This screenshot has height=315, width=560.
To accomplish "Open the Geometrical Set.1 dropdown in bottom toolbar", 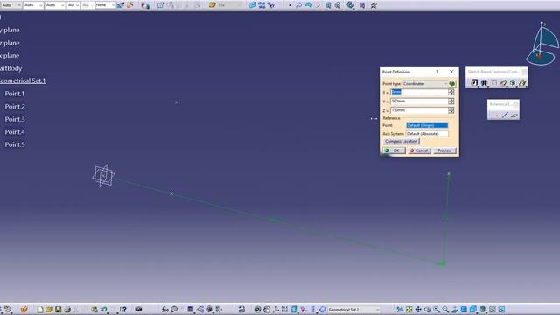I will coord(353,309).
